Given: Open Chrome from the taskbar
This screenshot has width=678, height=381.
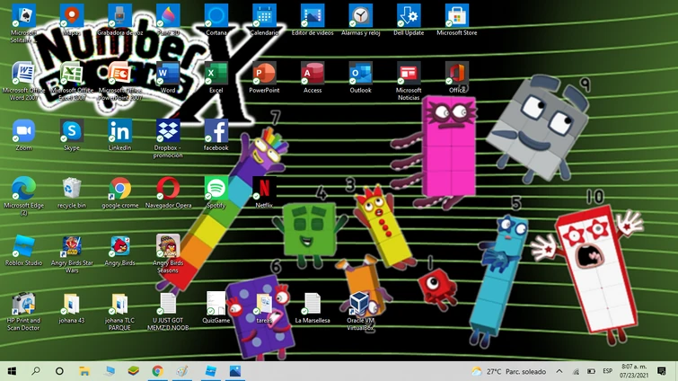Looking at the screenshot, I should [x=158, y=371].
